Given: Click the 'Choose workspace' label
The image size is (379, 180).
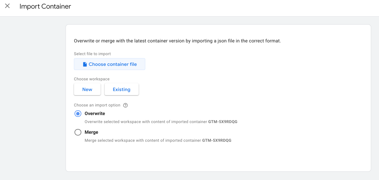Looking at the screenshot, I should (92, 79).
